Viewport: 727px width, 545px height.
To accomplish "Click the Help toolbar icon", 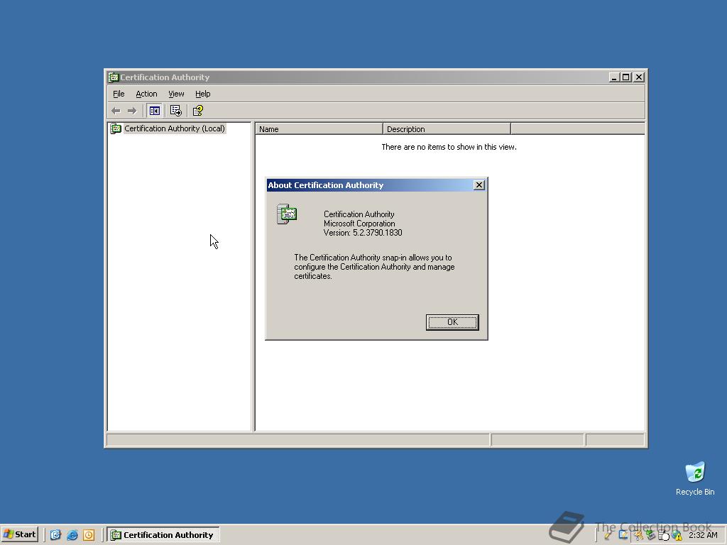I will click(x=198, y=111).
